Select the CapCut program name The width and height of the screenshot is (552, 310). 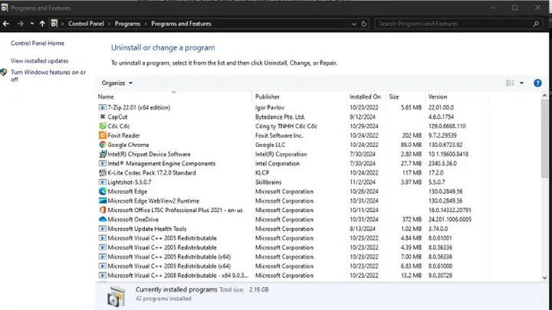tap(117, 116)
